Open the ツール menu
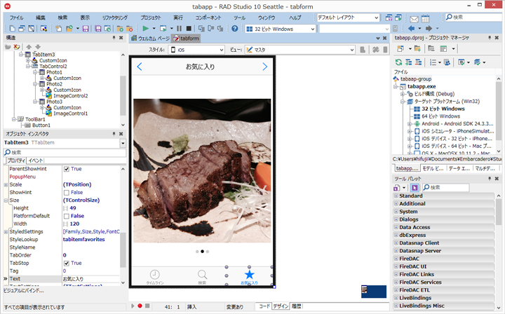The image size is (505, 314). [239, 18]
